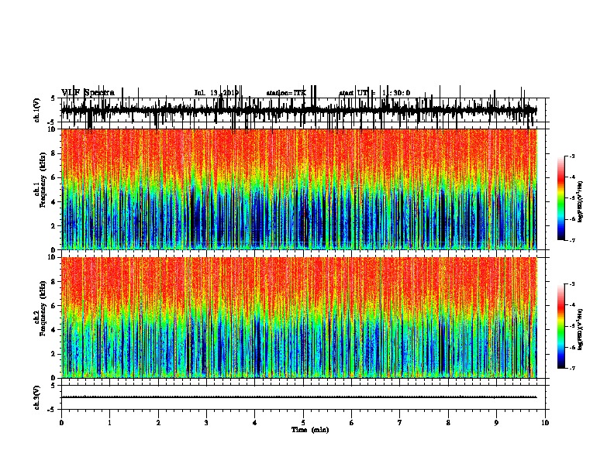Click the start UT time label
Viewport: 614px width, 474px height.
pos(374,93)
